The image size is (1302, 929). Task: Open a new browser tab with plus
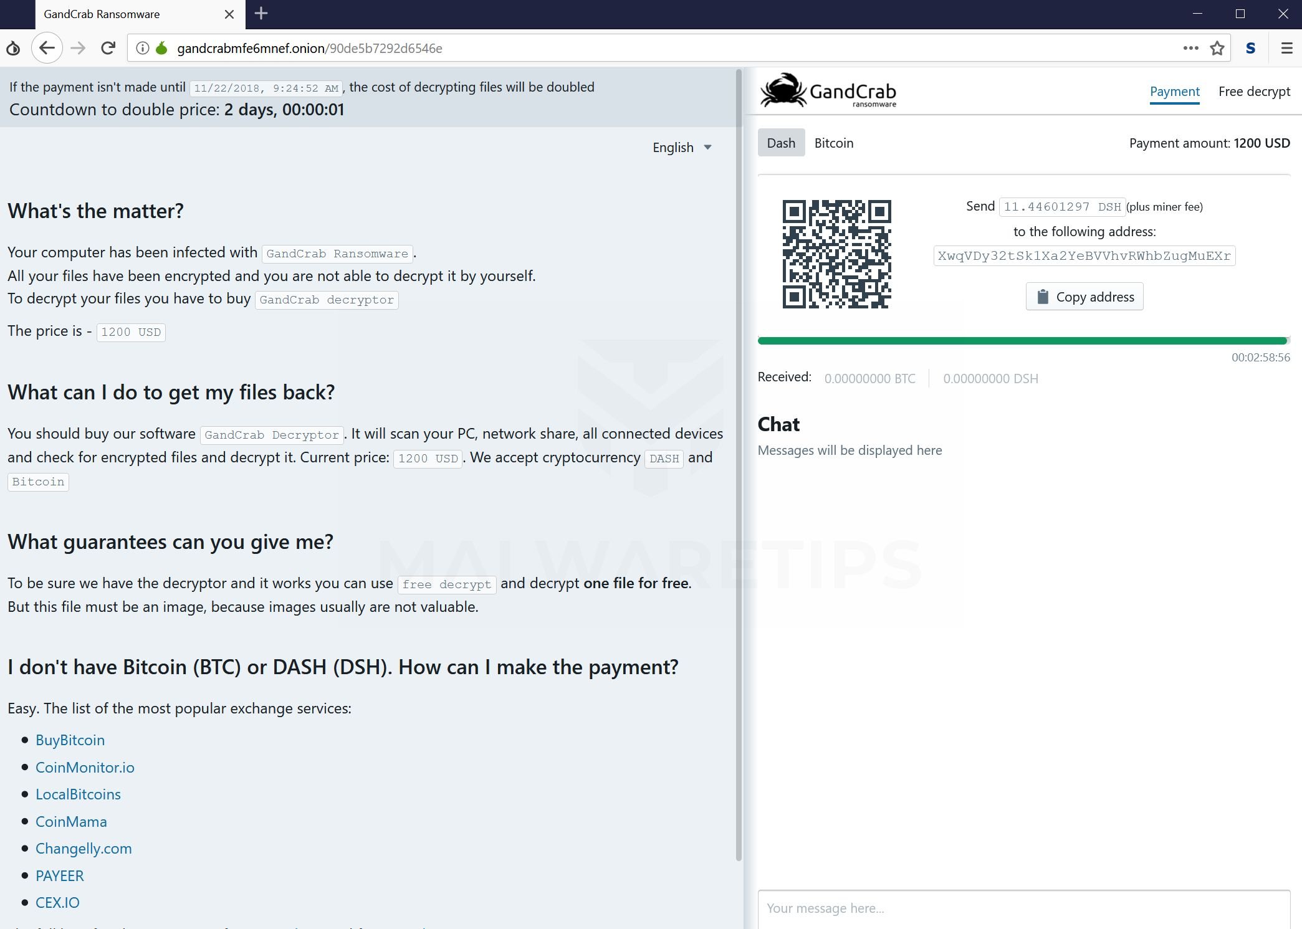[x=261, y=14]
